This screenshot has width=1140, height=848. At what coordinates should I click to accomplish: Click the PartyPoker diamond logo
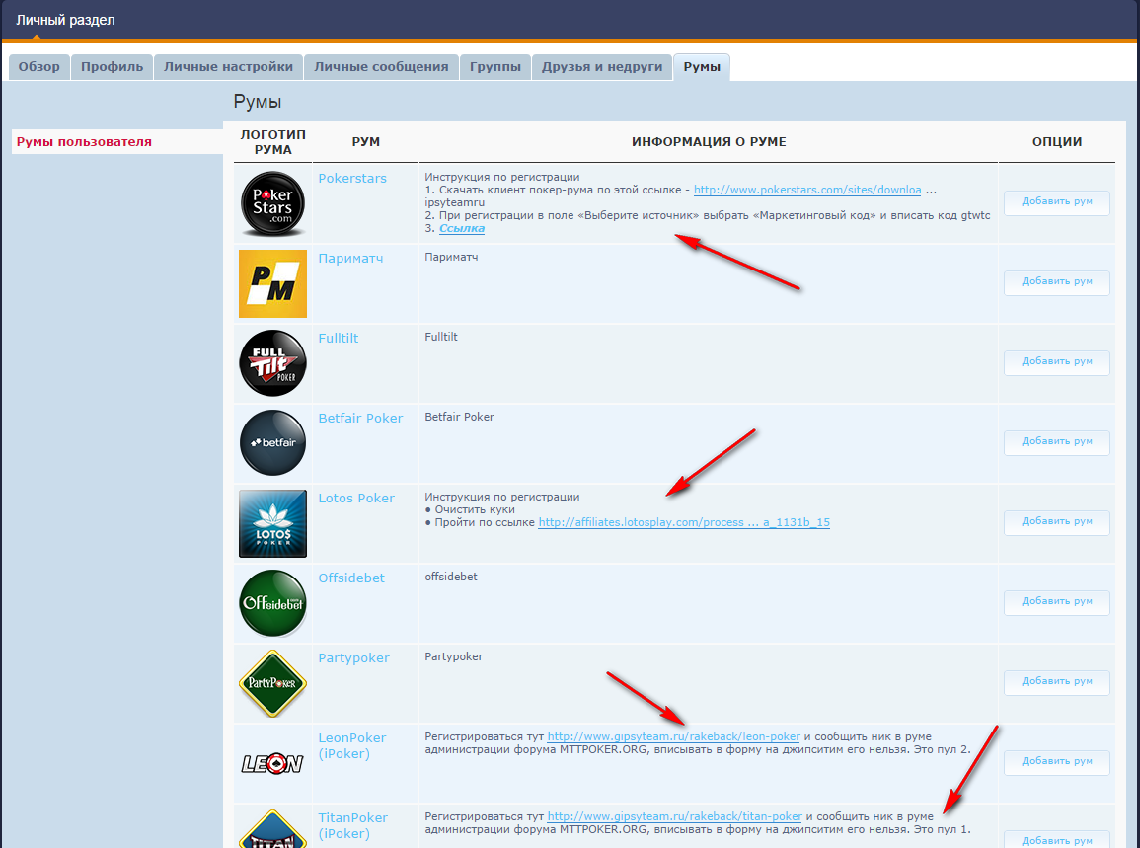tap(272, 684)
